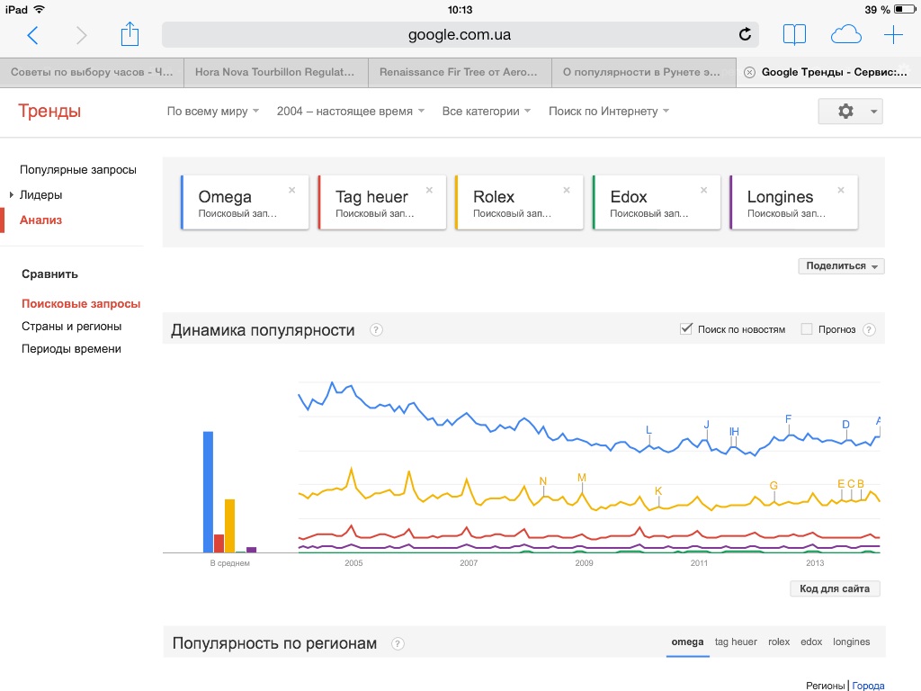921x691 pixels.
Task: Open iCloud tabs cloud icon
Action: [x=845, y=35]
